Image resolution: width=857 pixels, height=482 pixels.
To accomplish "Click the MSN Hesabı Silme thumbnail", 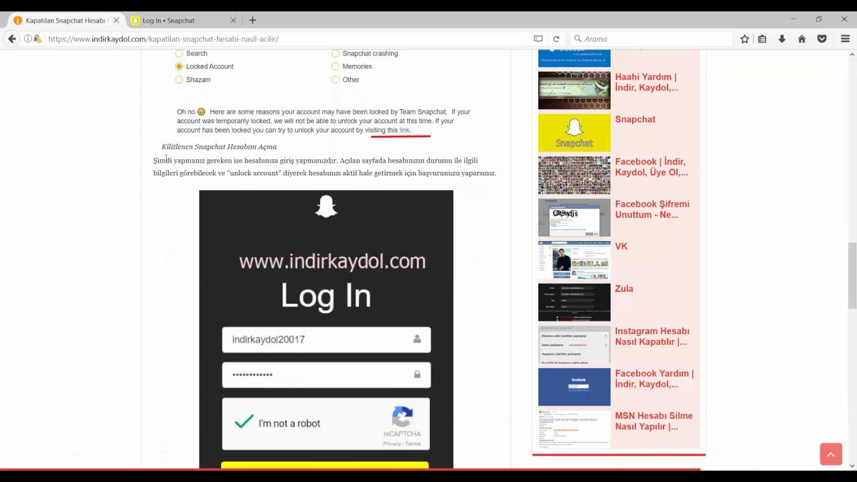I will point(574,428).
